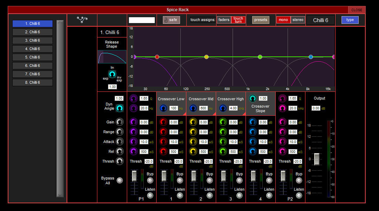Enable Listen on band 1
The image size is (379, 211).
click(x=180, y=195)
